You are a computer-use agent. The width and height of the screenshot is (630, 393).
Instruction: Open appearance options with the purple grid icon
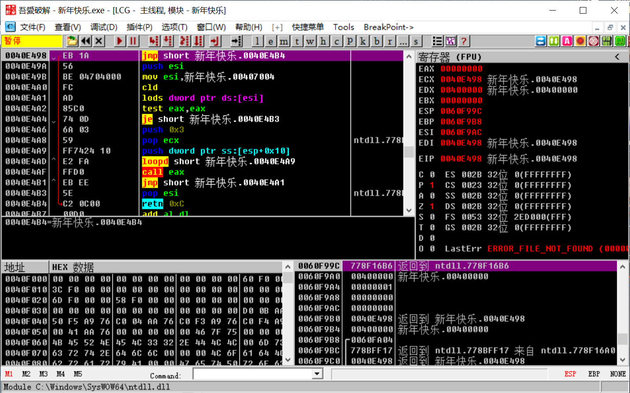click(451, 41)
